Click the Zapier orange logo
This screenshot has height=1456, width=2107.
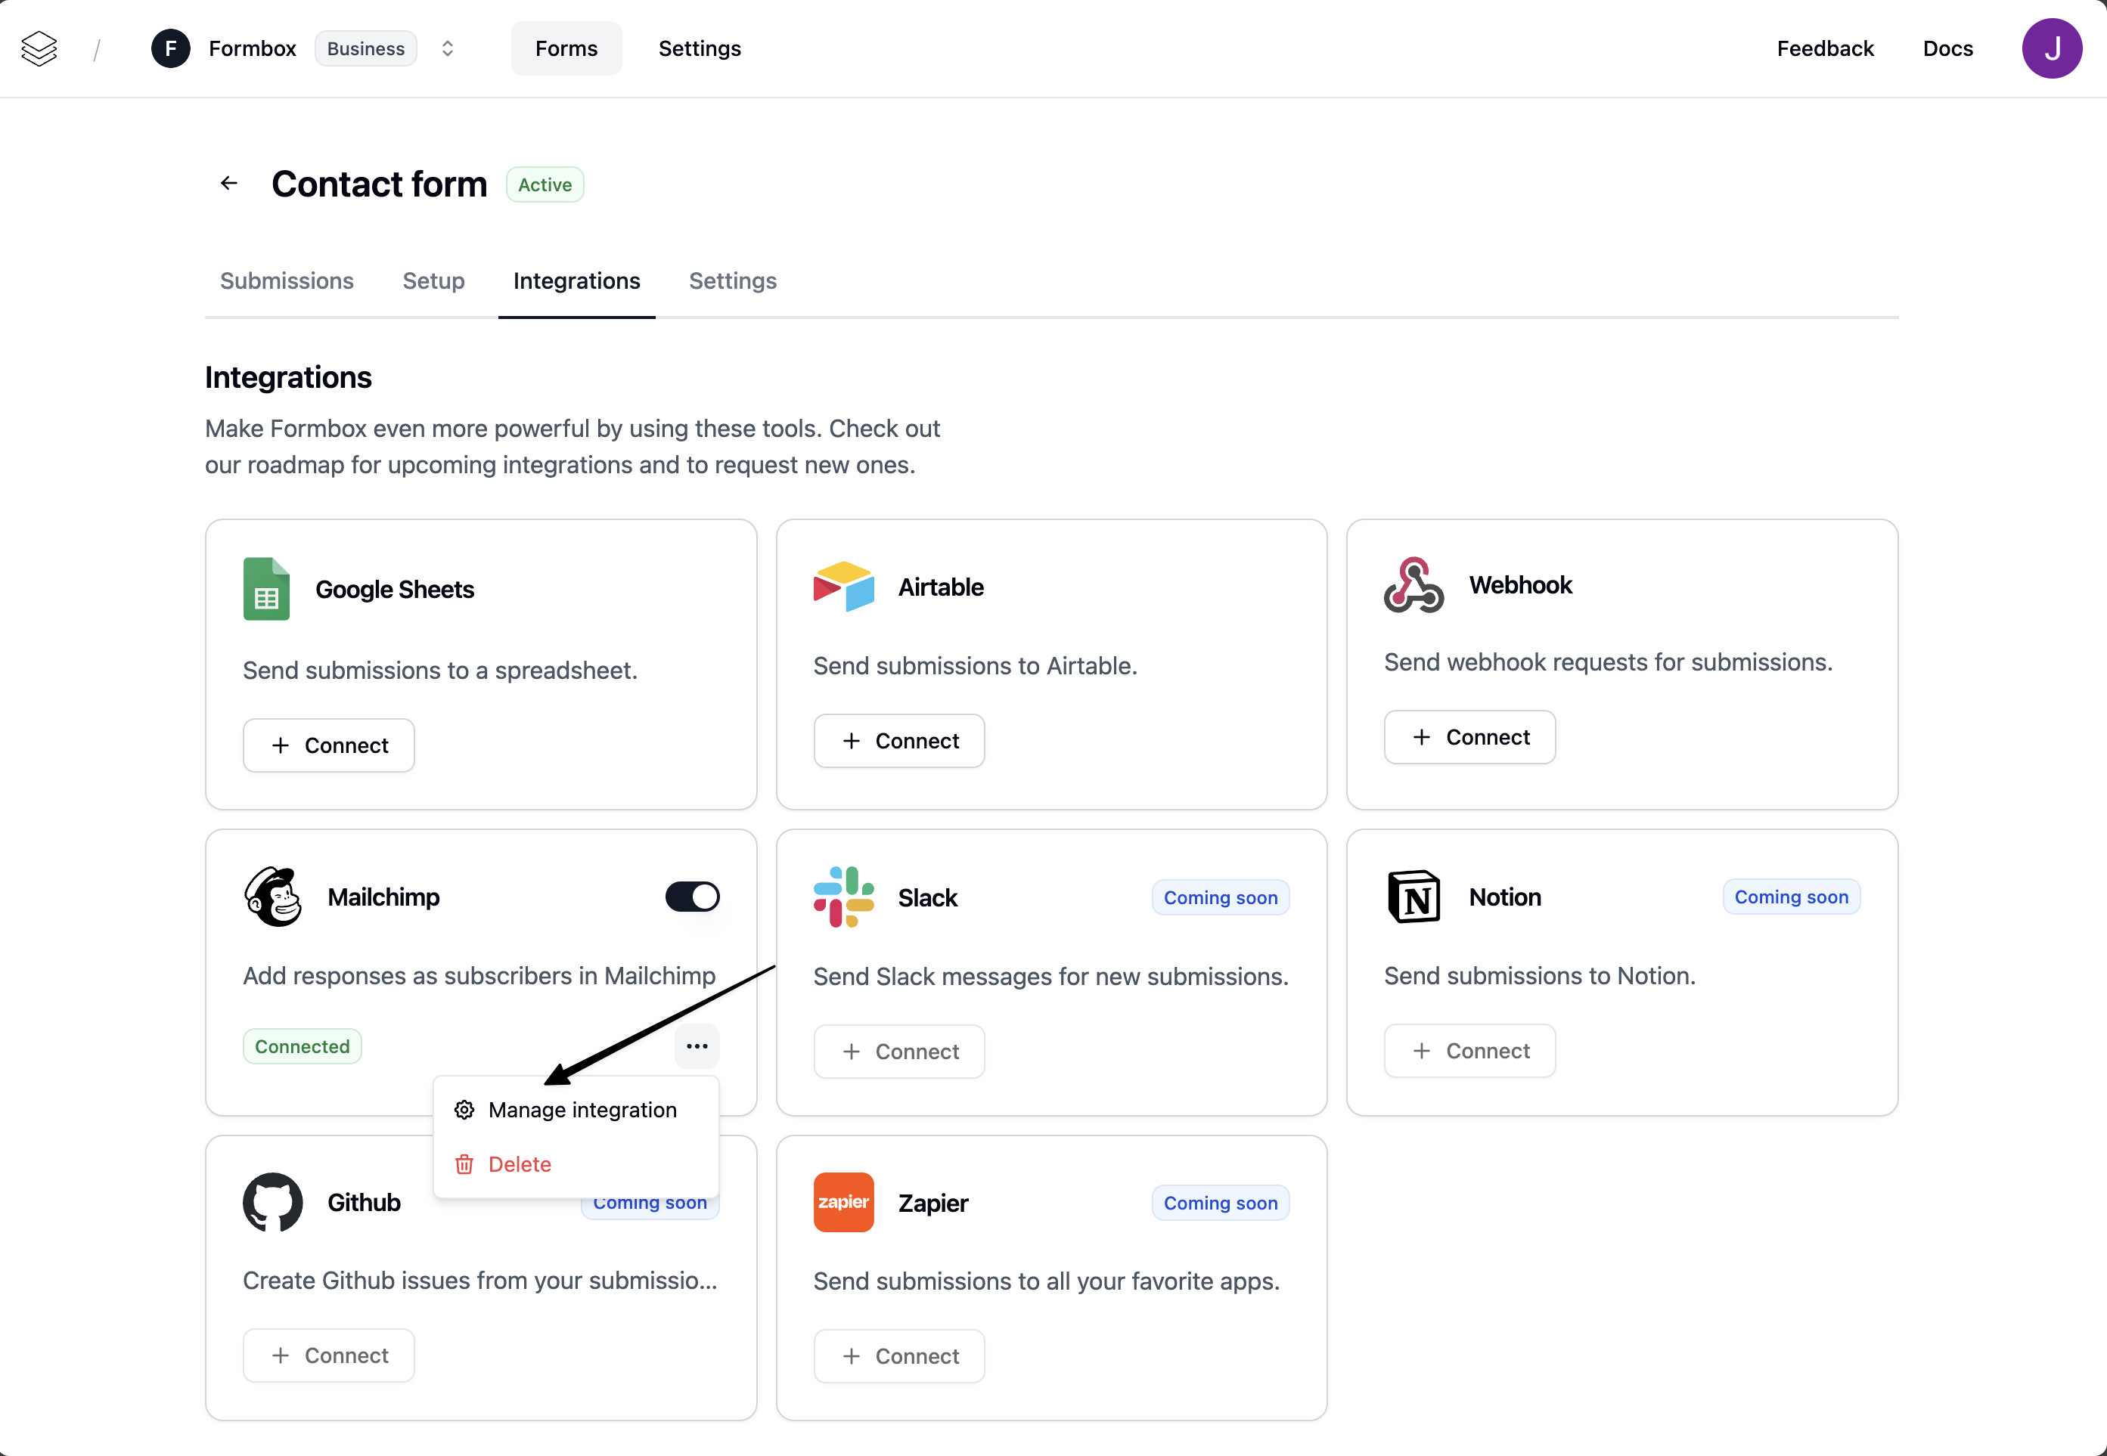click(x=843, y=1203)
